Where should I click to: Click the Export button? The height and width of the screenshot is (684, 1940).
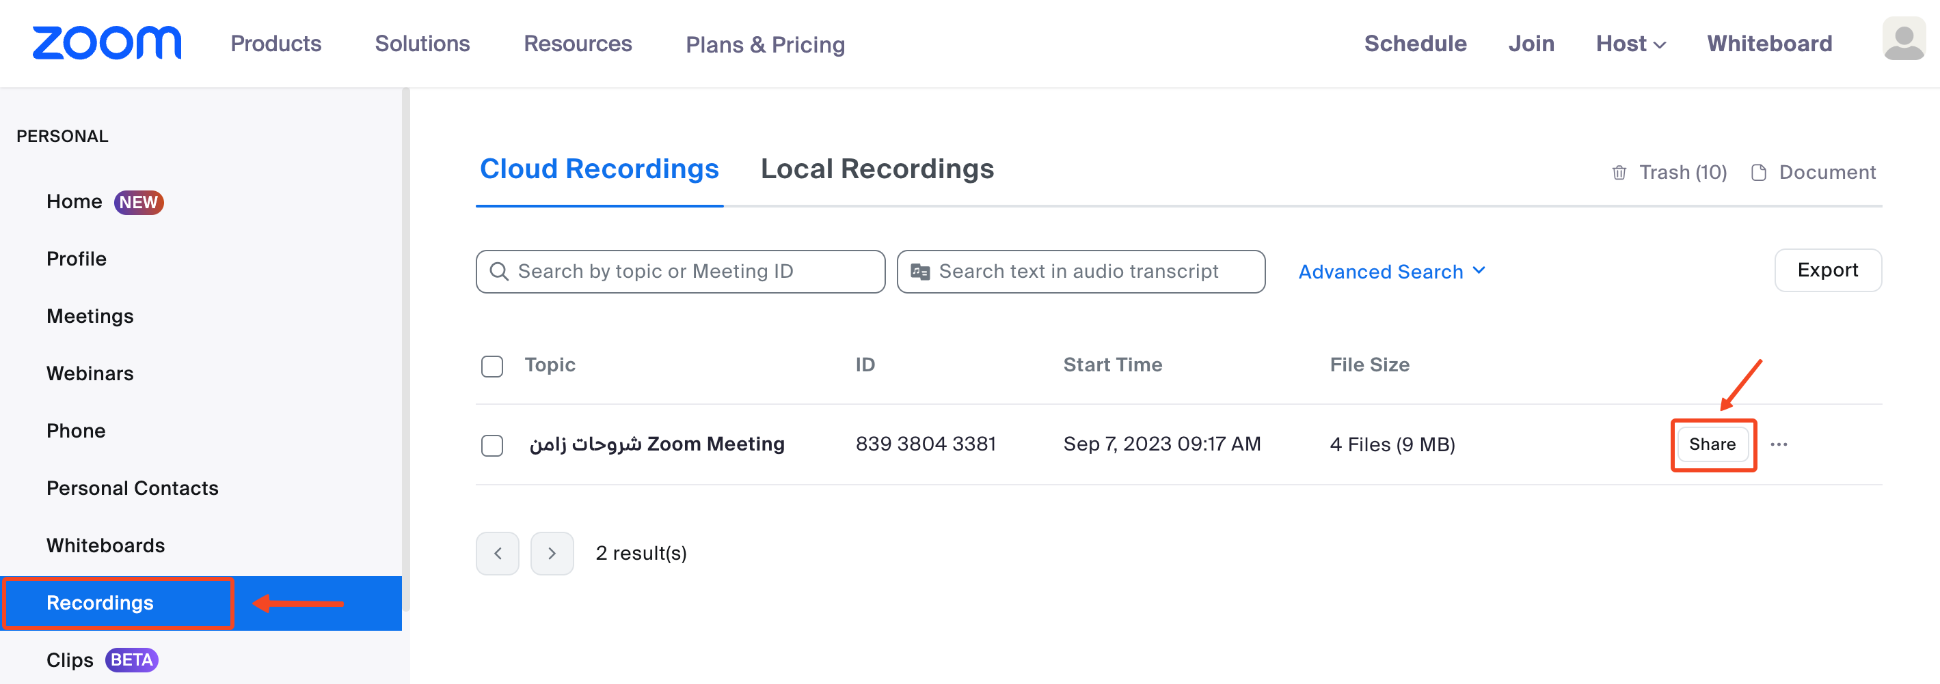tap(1828, 270)
